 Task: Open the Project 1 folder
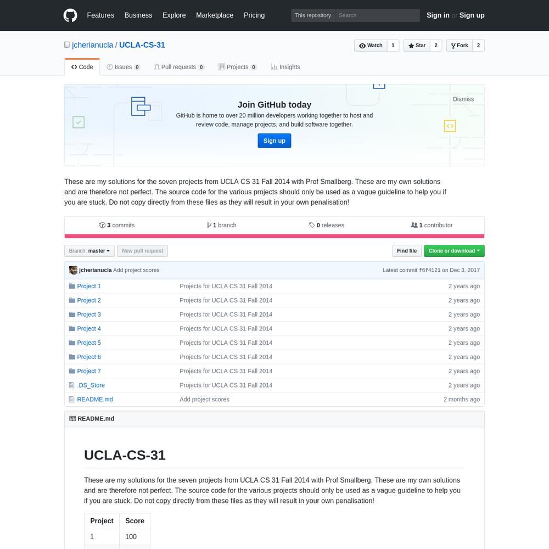coord(89,286)
